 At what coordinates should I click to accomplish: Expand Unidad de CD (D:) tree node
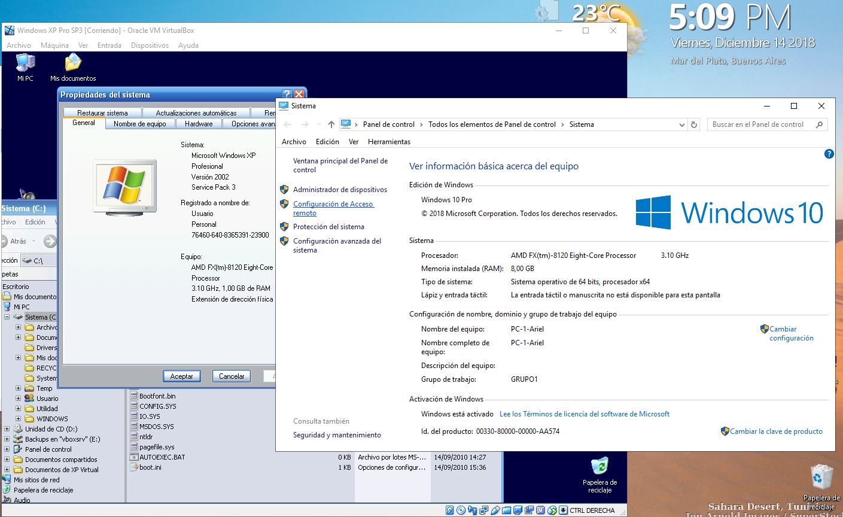click(7, 429)
